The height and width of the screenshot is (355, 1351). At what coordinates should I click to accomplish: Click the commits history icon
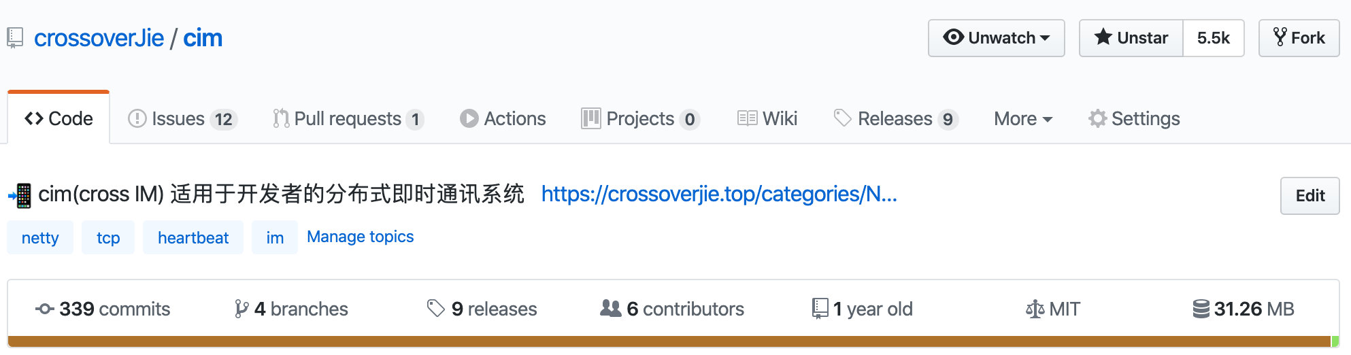tap(45, 309)
